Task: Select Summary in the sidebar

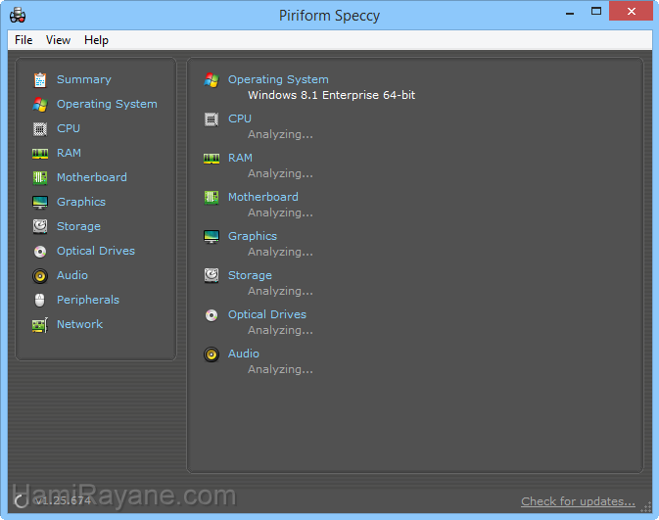Action: click(x=84, y=79)
